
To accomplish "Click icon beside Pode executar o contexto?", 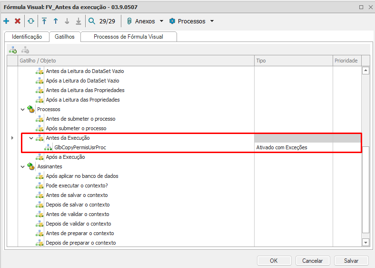I will point(39,186).
